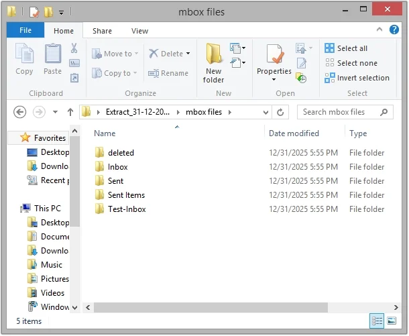Open the Recent locations dropdown arrow
The image size is (409, 336).
click(x=55, y=112)
